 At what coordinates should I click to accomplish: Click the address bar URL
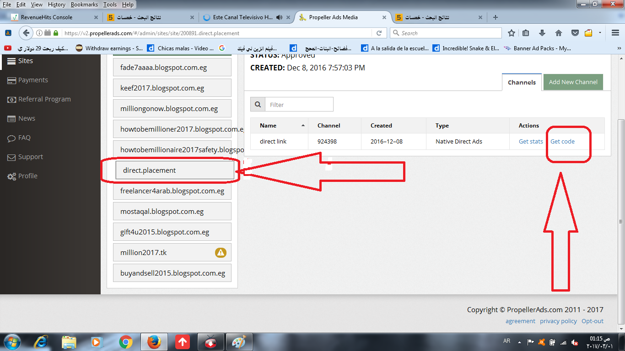(x=151, y=33)
